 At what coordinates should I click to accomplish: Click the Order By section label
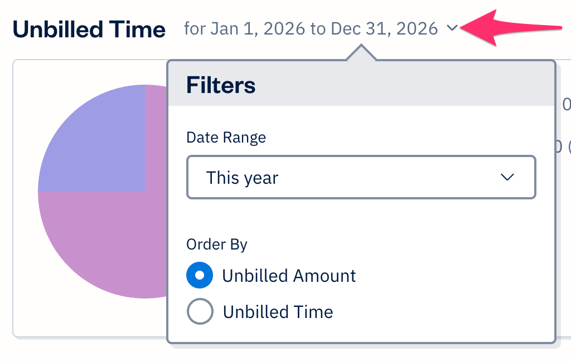click(x=216, y=244)
